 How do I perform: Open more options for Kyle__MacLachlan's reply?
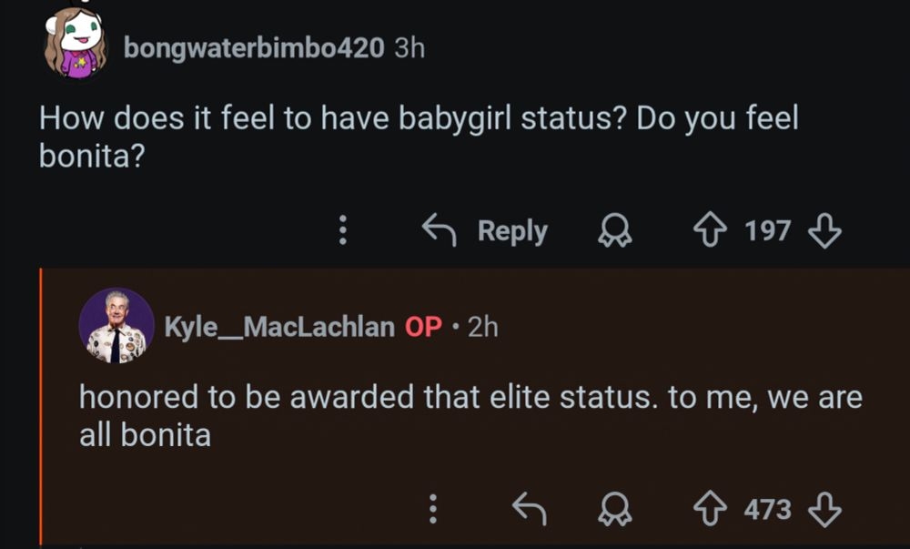point(432,509)
